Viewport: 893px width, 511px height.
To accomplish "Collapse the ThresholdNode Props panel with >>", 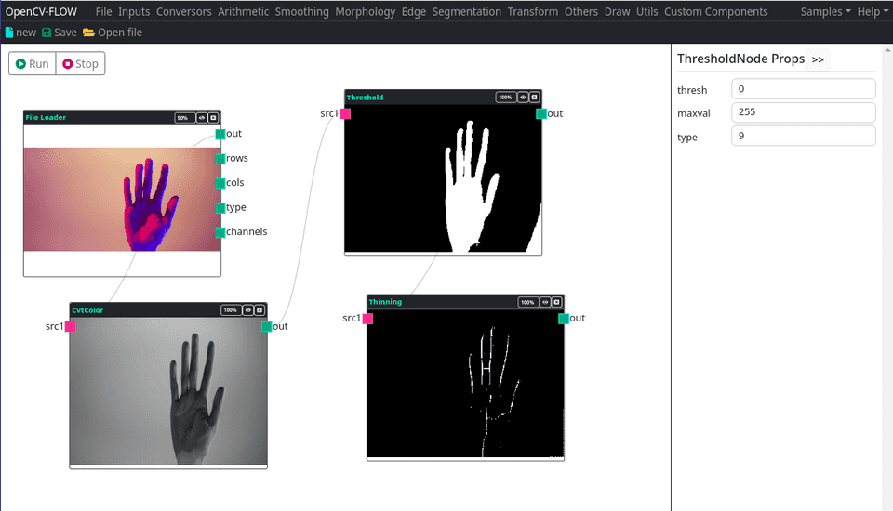I will point(818,59).
